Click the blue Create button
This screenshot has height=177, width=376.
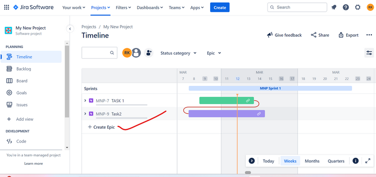(x=219, y=8)
